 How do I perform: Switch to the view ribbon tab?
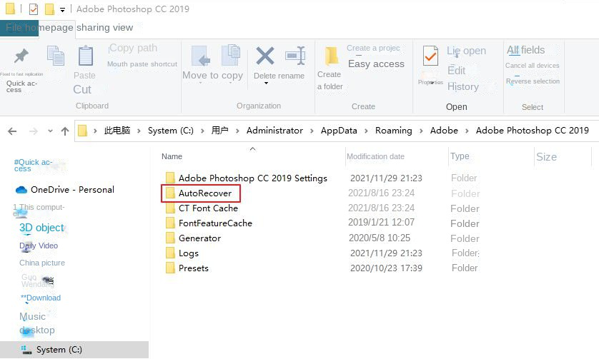pos(122,28)
